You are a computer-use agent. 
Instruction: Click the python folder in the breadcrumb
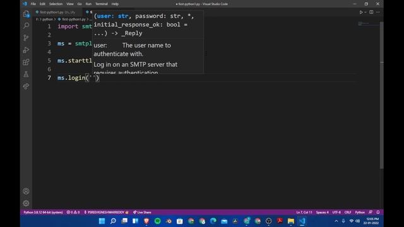[47, 20]
